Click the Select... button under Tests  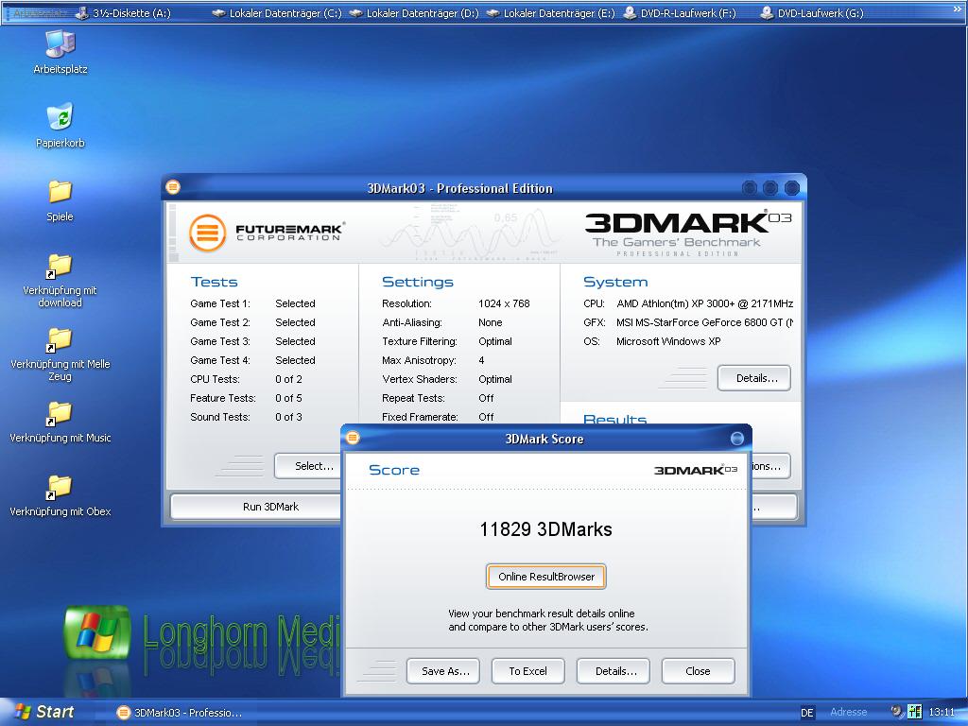[309, 466]
